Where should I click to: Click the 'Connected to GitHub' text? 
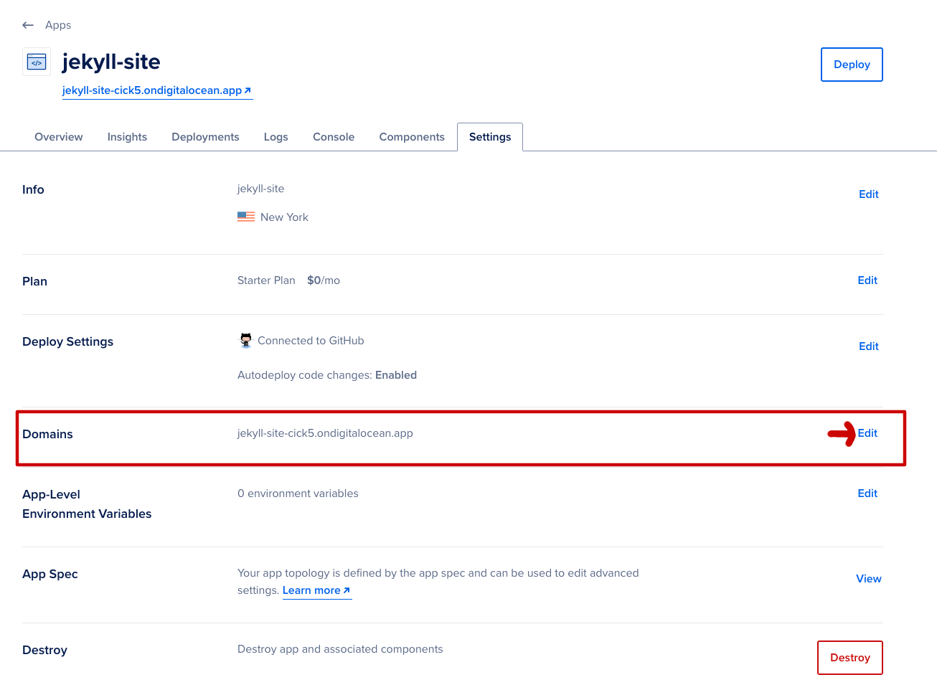311,341
